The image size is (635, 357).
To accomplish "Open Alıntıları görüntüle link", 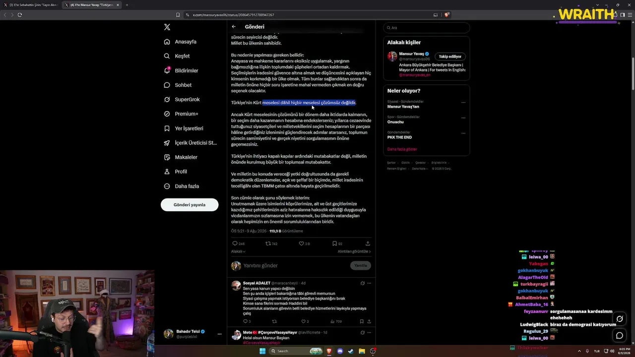I will pyautogui.click(x=354, y=251).
